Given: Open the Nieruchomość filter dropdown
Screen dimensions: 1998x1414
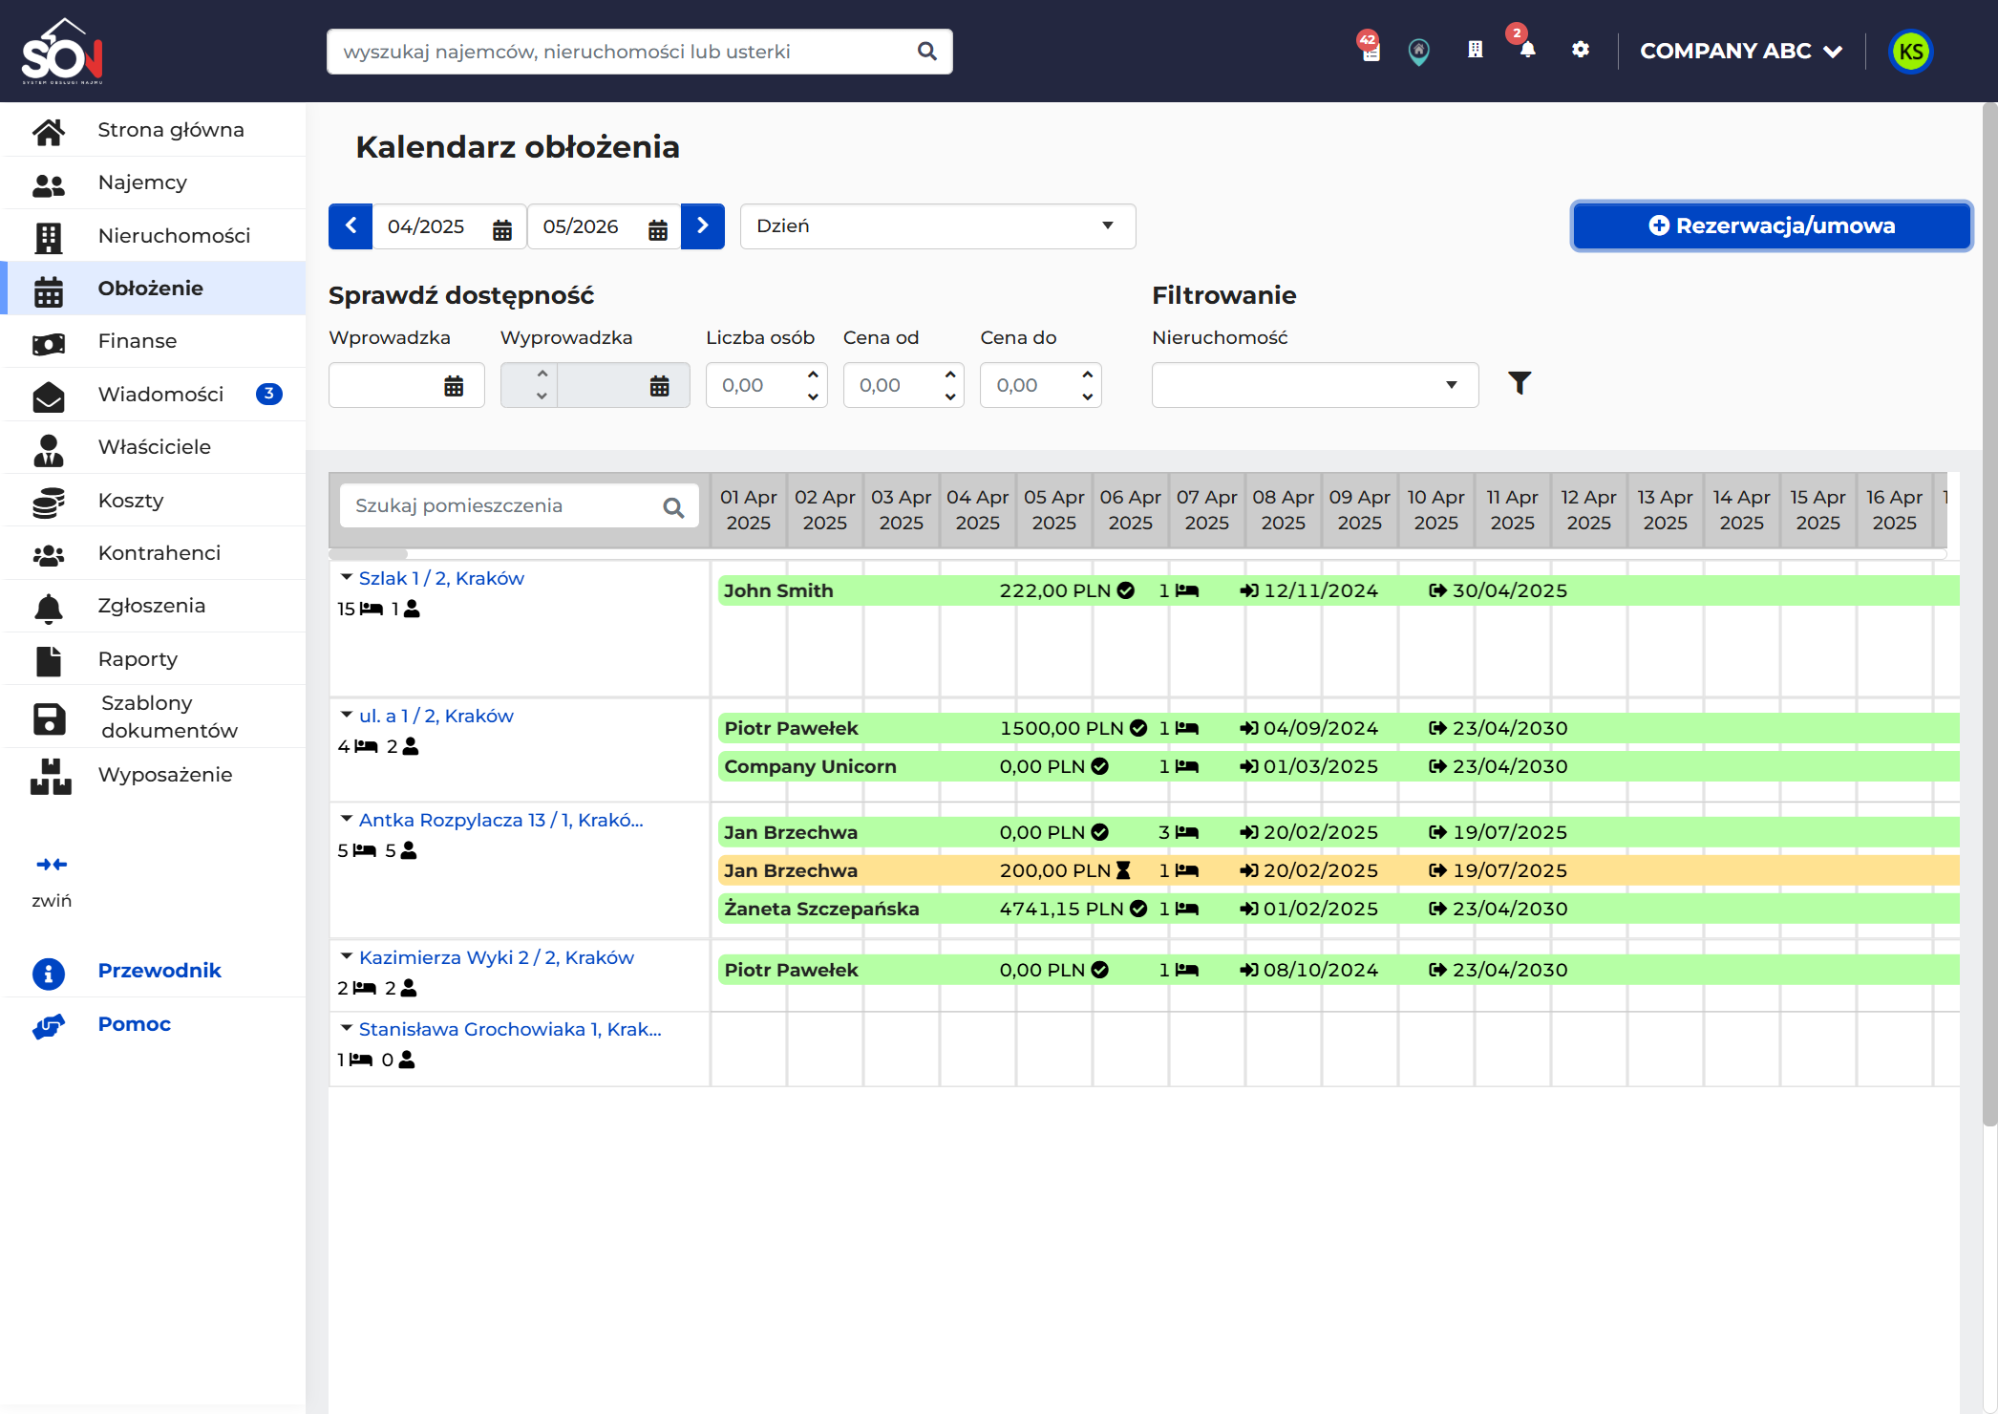Looking at the screenshot, I should pos(1314,385).
